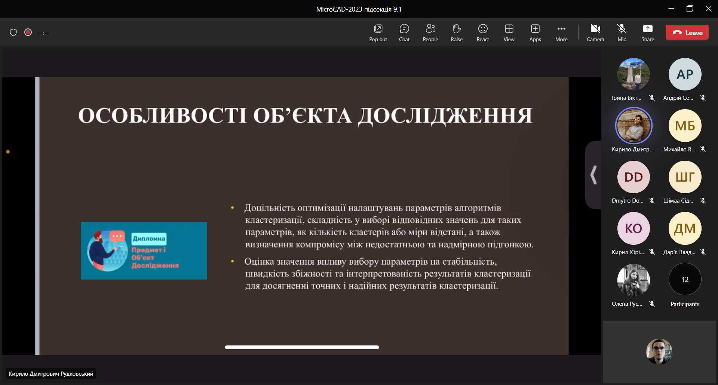Pop out the meeting window
The image size is (718, 385).
(378, 33)
